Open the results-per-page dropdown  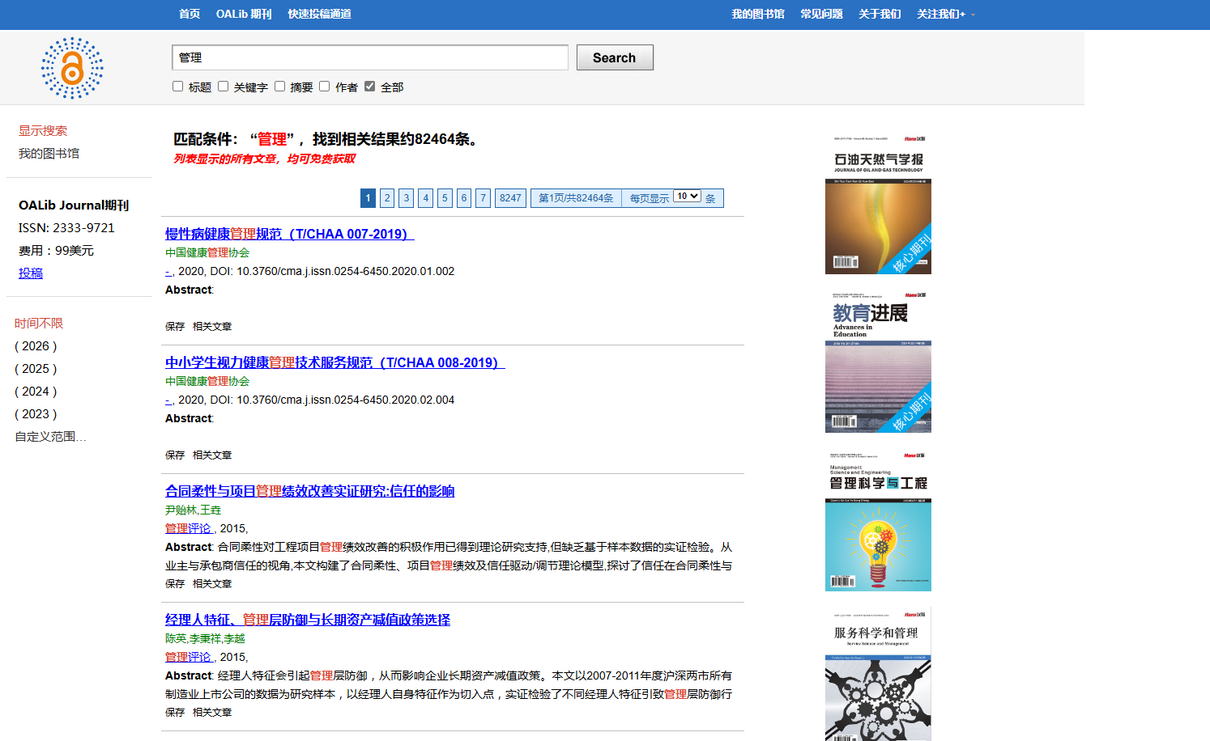pos(687,197)
